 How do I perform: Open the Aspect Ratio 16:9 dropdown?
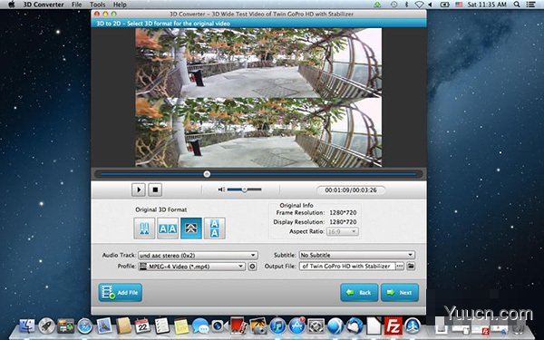click(x=343, y=231)
